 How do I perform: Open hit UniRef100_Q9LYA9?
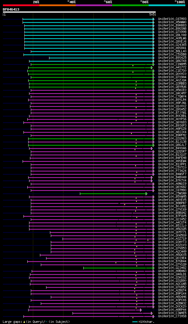coord(172,35)
